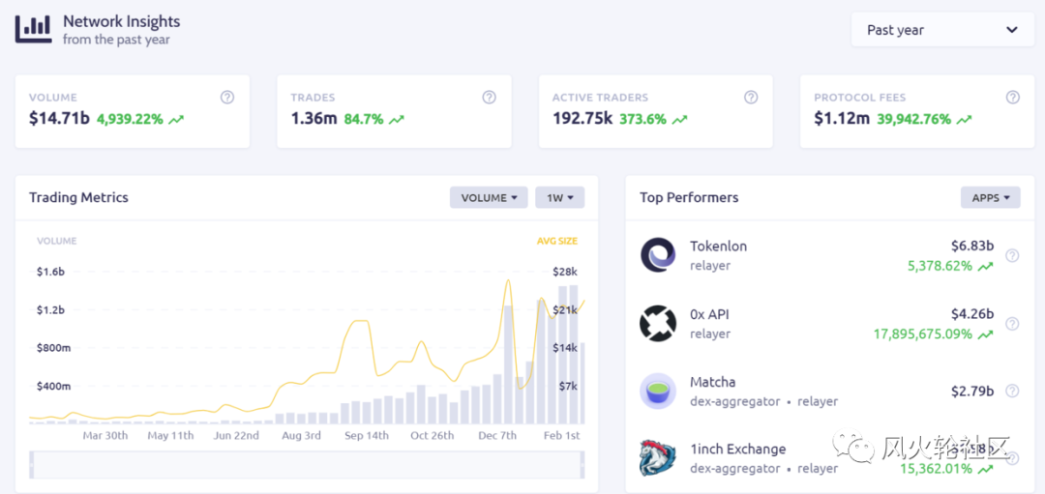Click the 0x API logo icon

(658, 323)
